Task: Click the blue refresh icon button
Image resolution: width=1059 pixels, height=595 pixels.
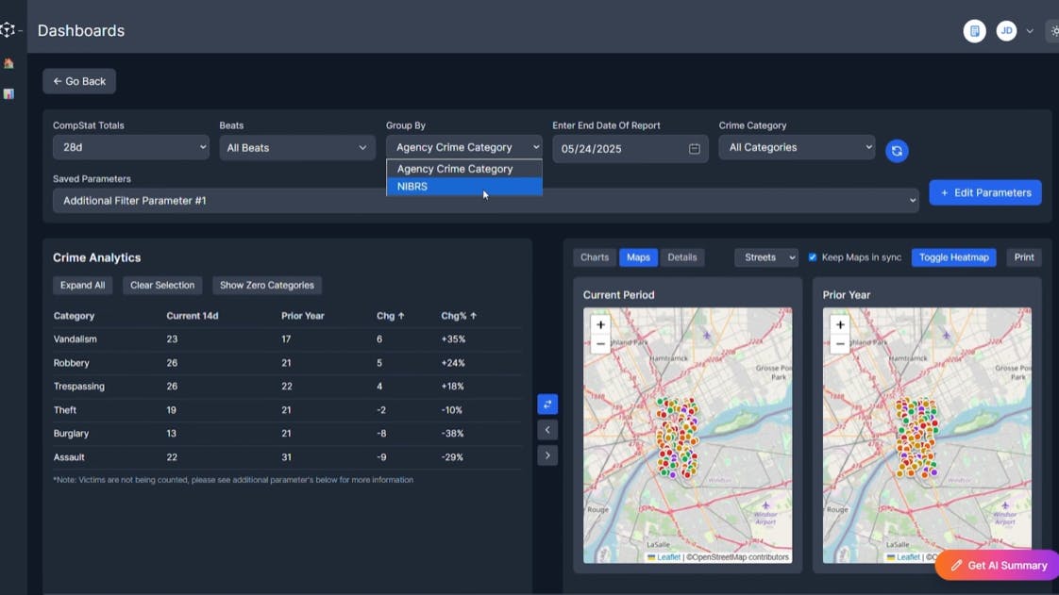Action: coord(897,151)
